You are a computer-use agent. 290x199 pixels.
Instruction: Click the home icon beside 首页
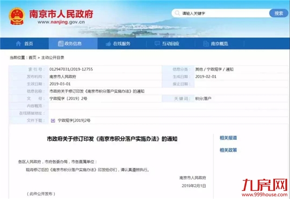(x=19, y=44)
